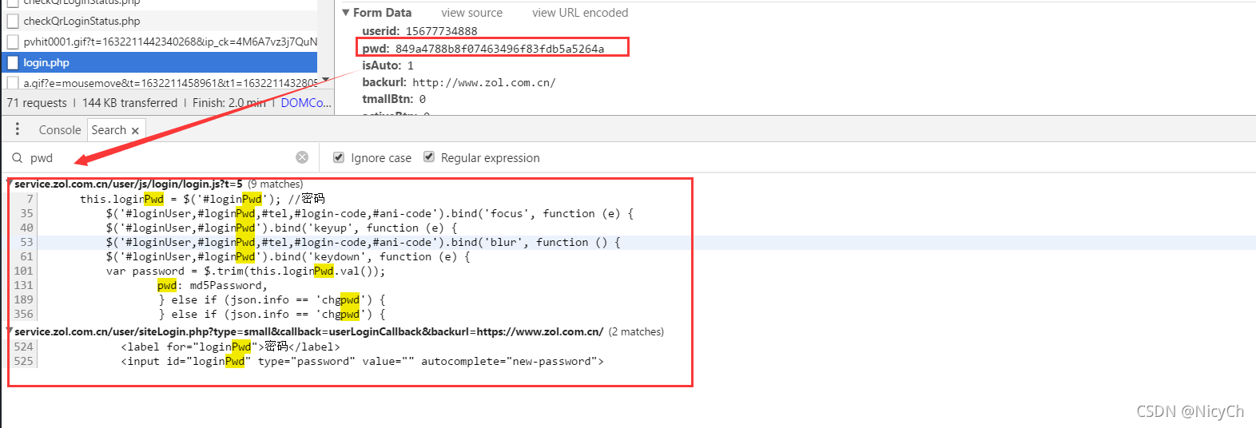Select the login.php request row

pyautogui.click(x=160, y=62)
